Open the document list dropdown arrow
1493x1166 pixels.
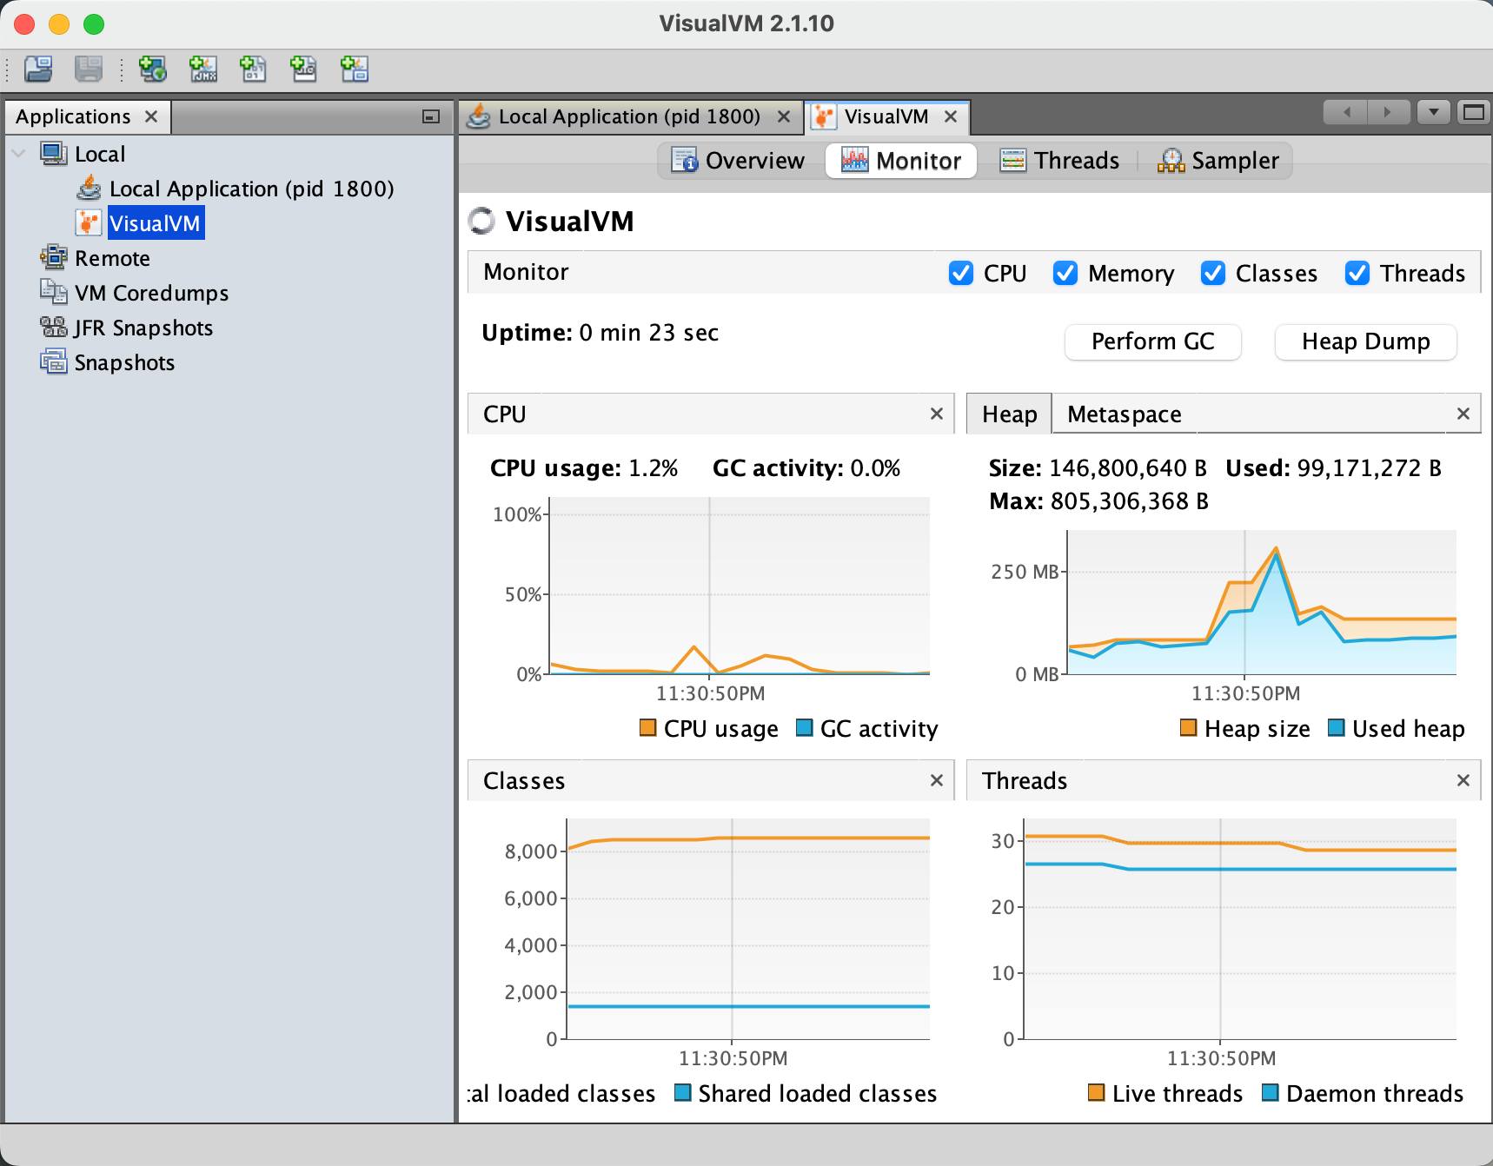point(1434,112)
